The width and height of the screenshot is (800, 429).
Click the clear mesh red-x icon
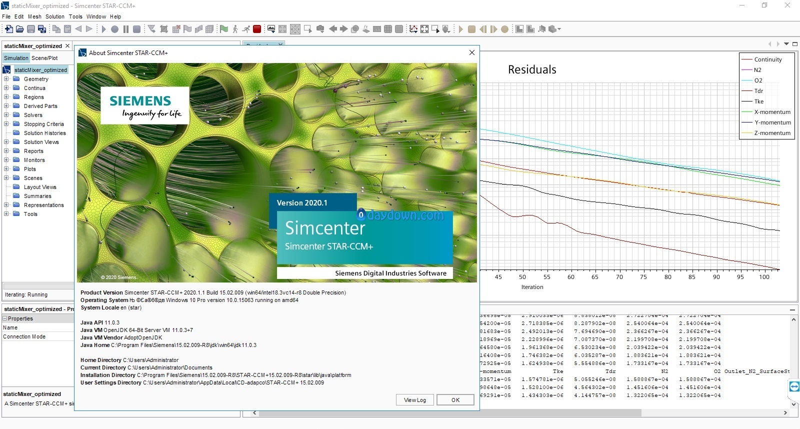pyautogui.click(x=176, y=29)
